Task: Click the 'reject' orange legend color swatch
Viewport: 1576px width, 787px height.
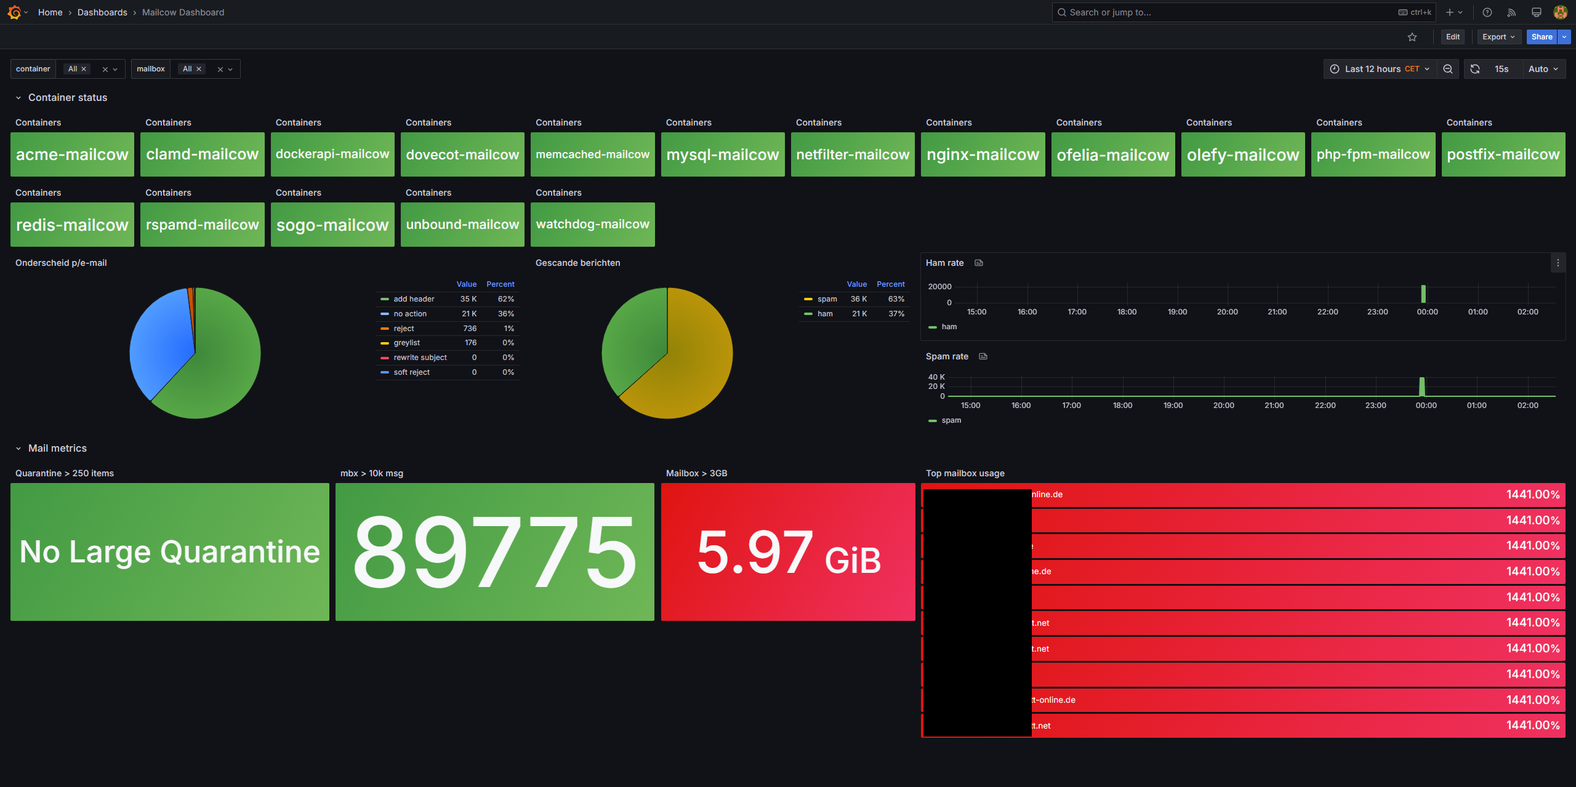Action: (x=385, y=329)
